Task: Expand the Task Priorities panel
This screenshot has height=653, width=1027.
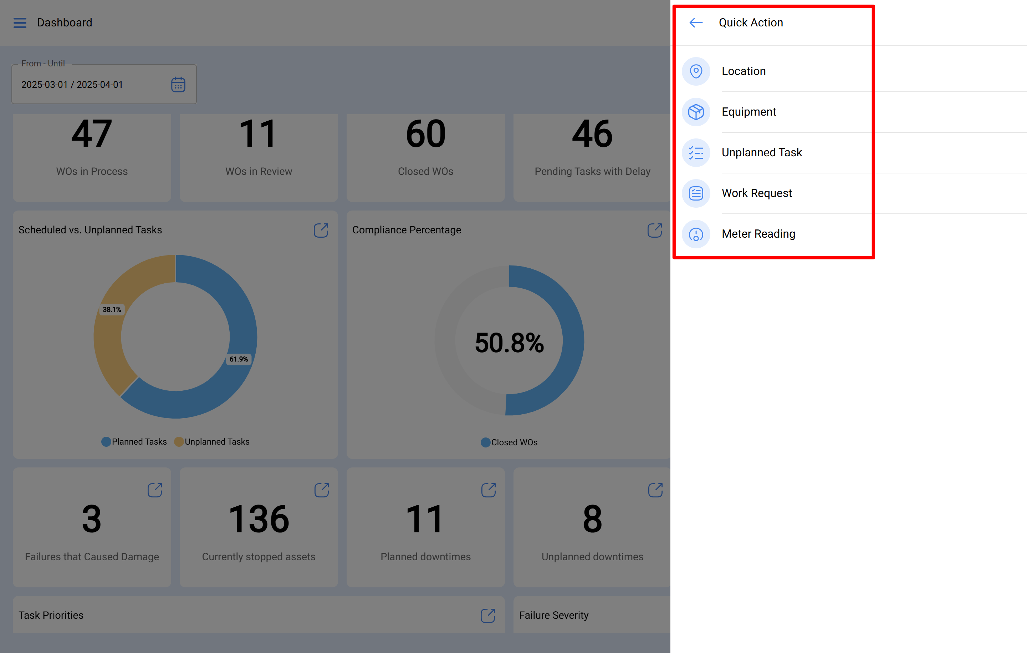Action: pos(488,616)
